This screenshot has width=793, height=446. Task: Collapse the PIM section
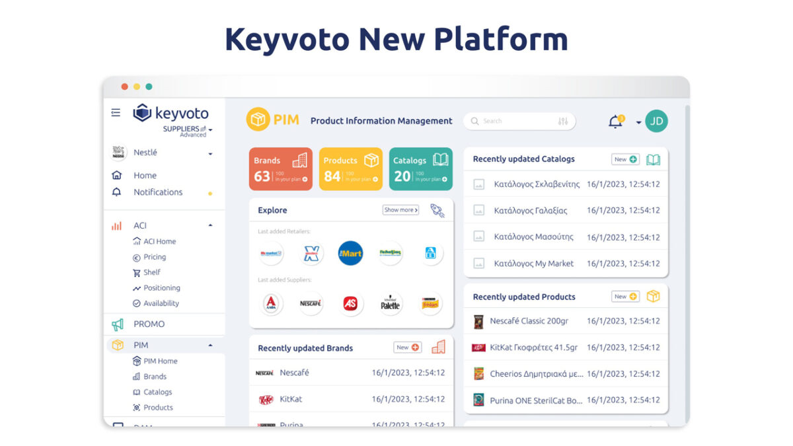tap(210, 345)
